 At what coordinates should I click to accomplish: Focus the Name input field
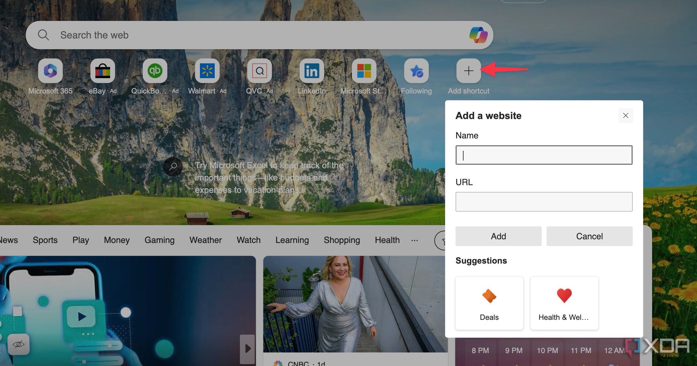click(x=544, y=155)
